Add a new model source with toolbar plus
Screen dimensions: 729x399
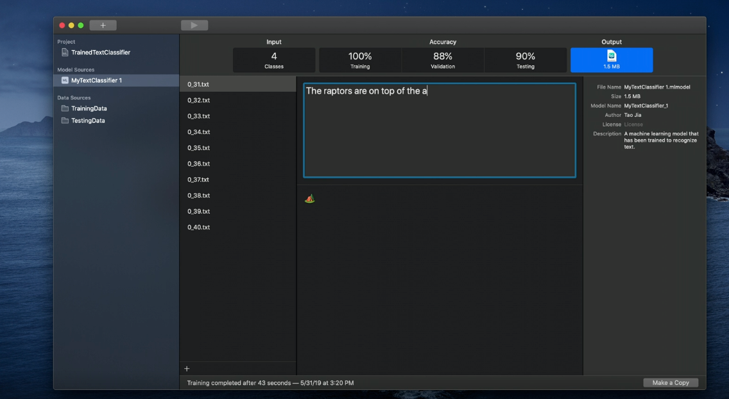(103, 24)
